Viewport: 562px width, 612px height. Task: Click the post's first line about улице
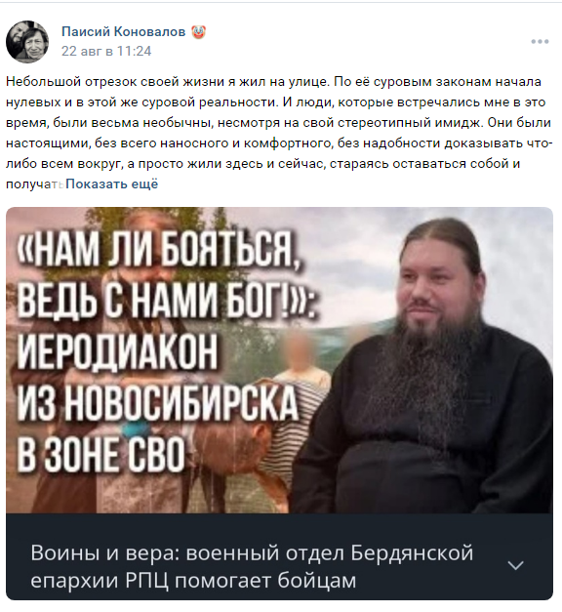click(273, 82)
